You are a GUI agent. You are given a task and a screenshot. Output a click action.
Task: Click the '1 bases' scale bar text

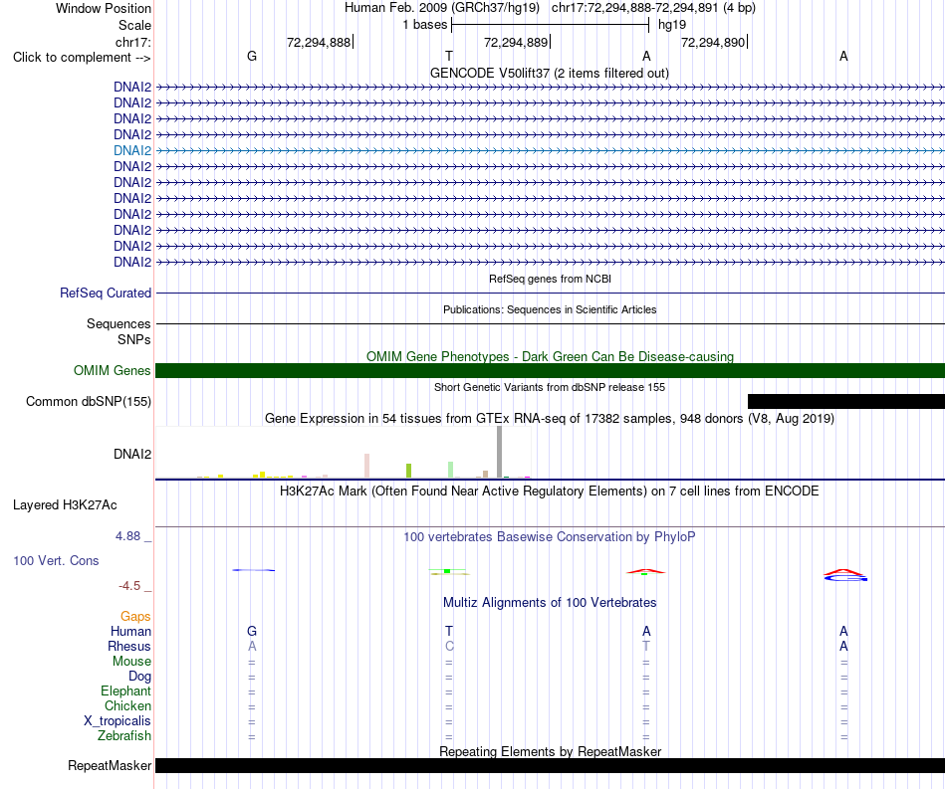point(425,25)
